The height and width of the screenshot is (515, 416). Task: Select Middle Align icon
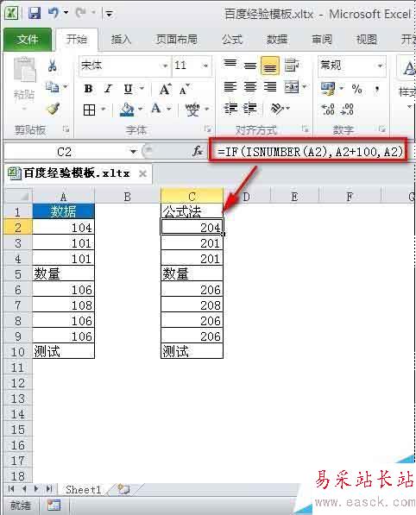coord(250,66)
